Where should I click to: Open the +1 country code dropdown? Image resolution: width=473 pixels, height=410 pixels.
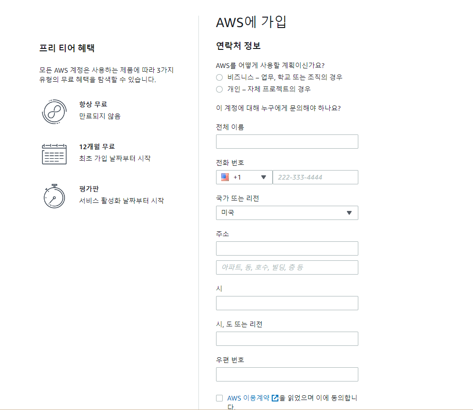pyautogui.click(x=244, y=177)
